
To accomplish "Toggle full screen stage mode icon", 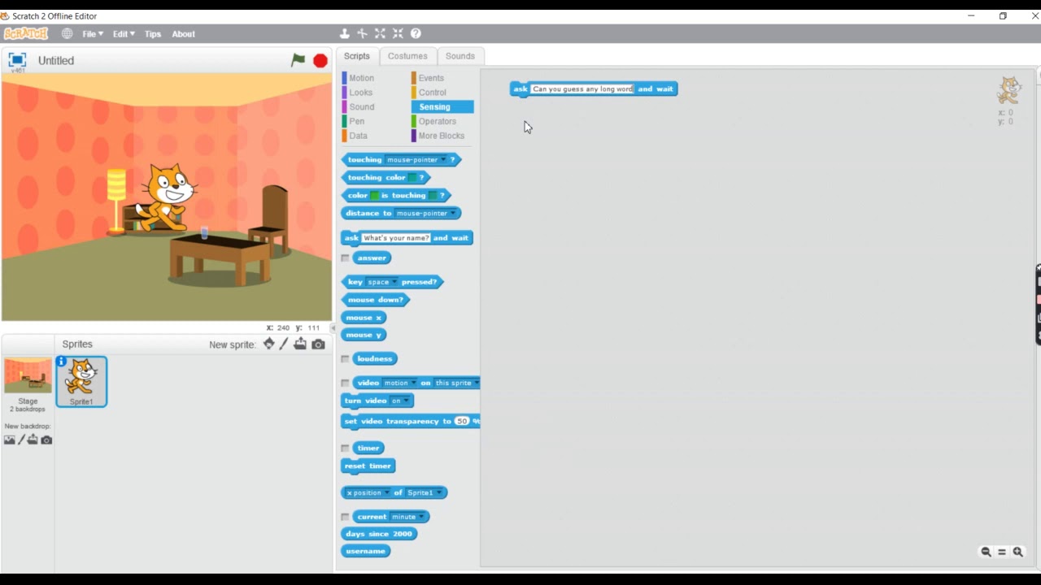I will (x=17, y=60).
